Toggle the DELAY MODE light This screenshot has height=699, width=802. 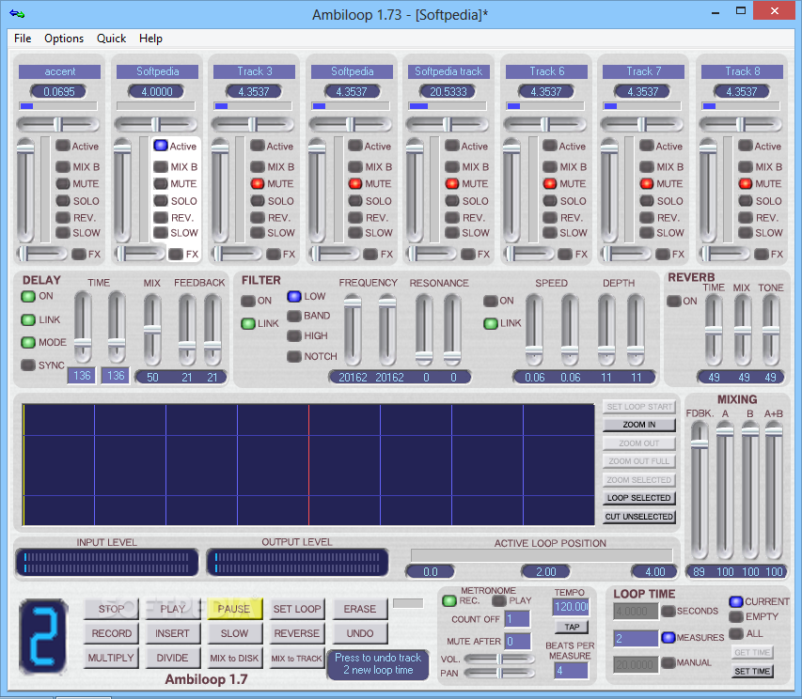[x=28, y=342]
